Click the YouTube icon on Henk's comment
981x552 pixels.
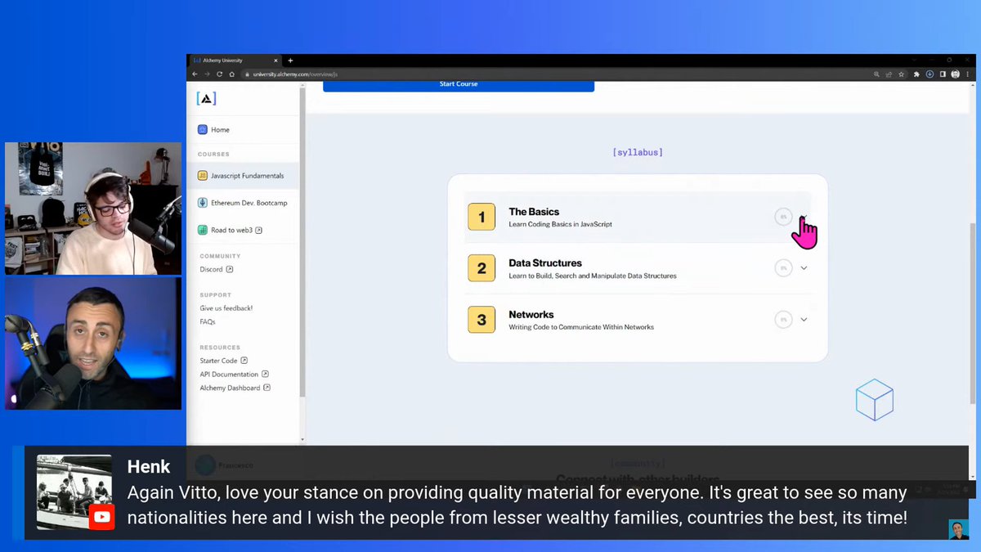coord(101,518)
